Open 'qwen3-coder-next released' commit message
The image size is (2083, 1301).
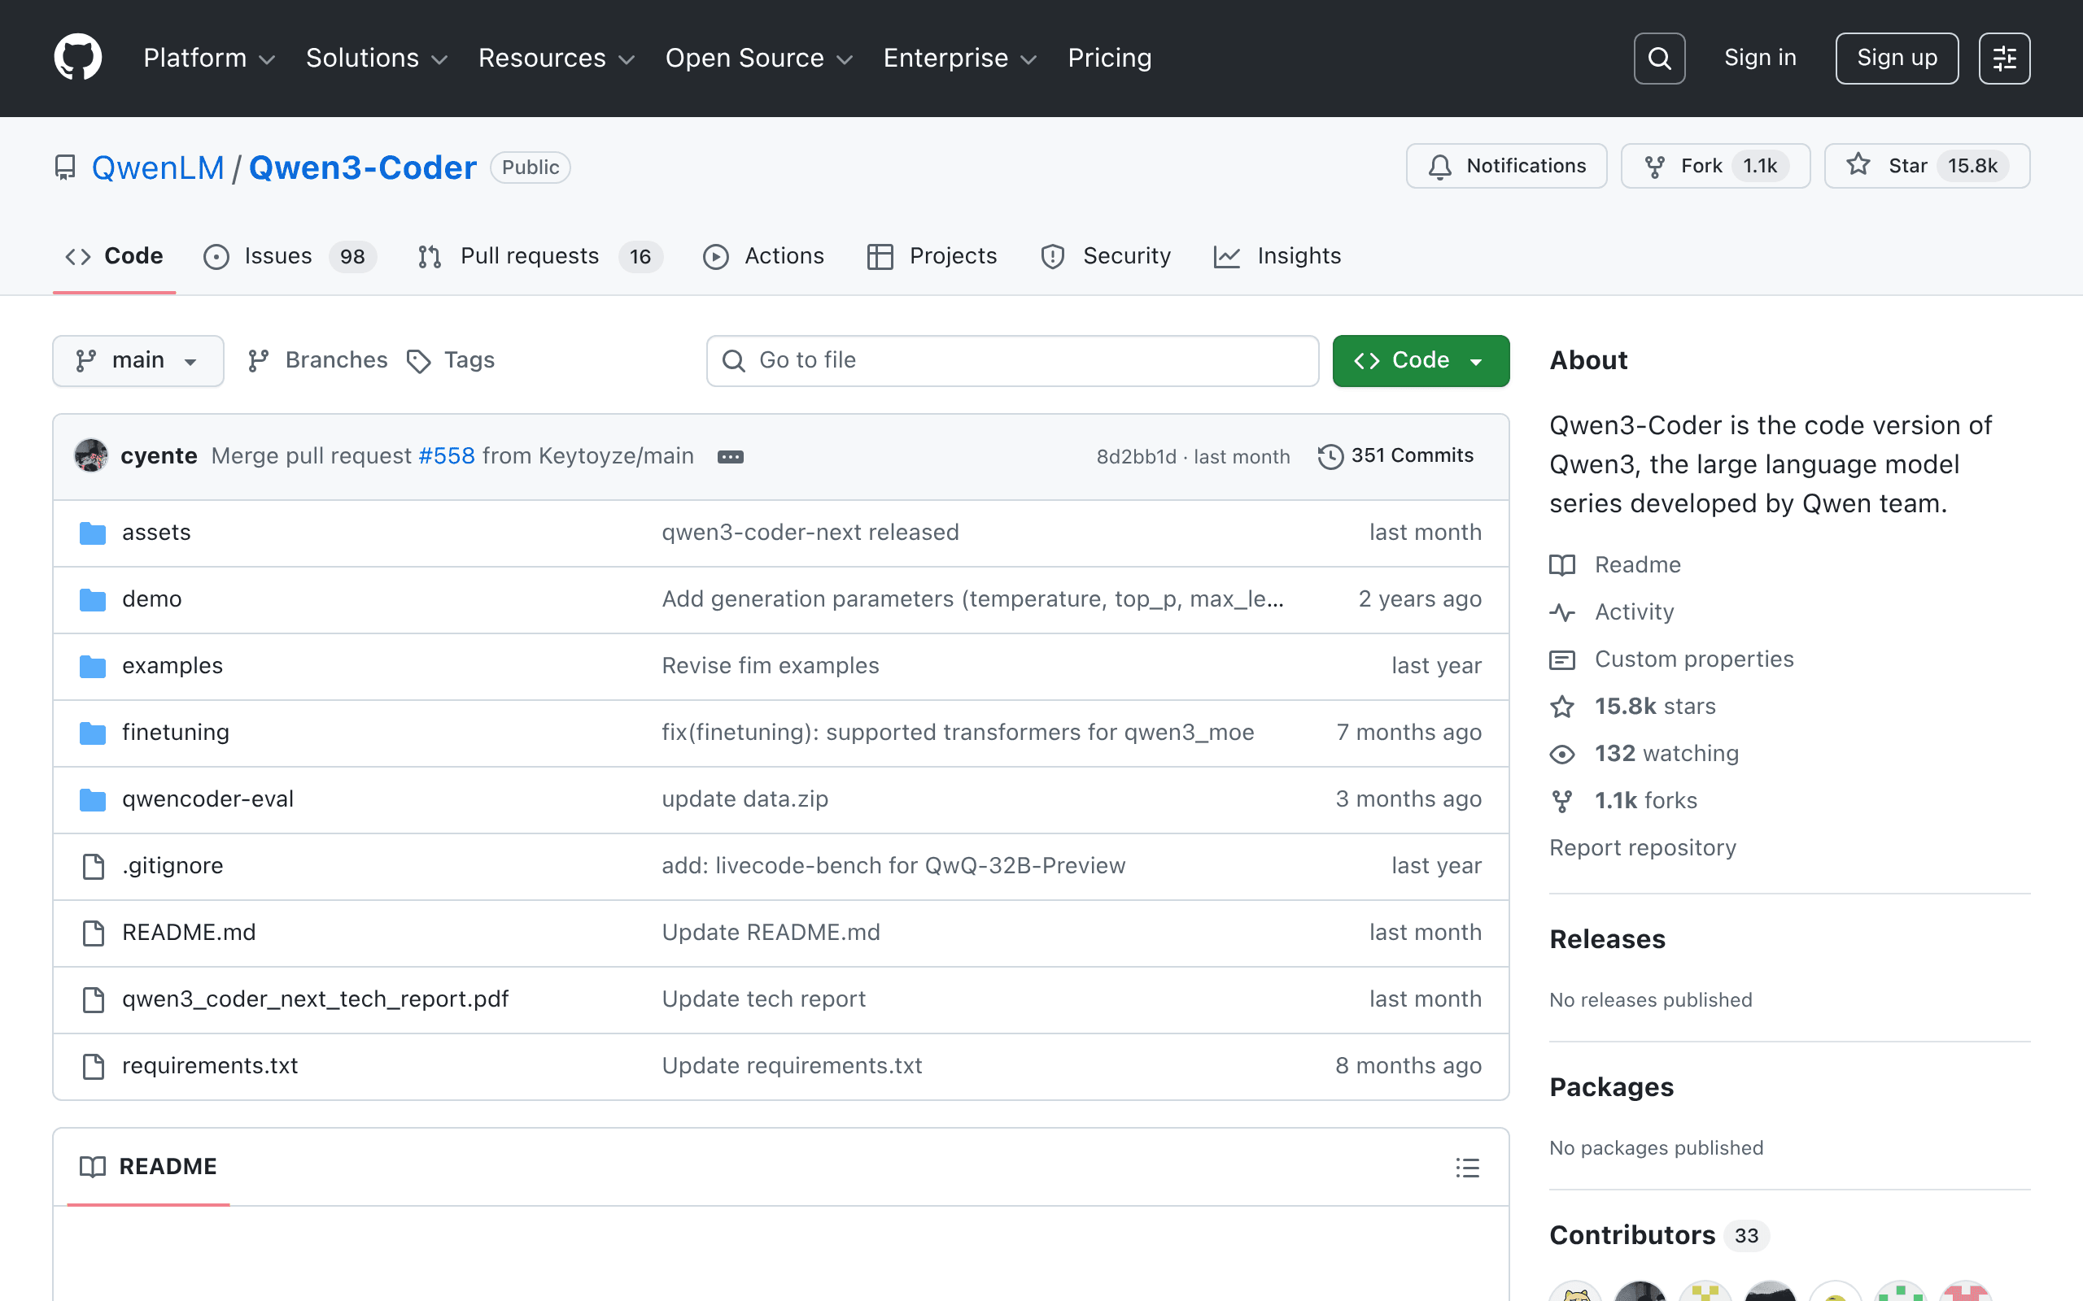[810, 533]
